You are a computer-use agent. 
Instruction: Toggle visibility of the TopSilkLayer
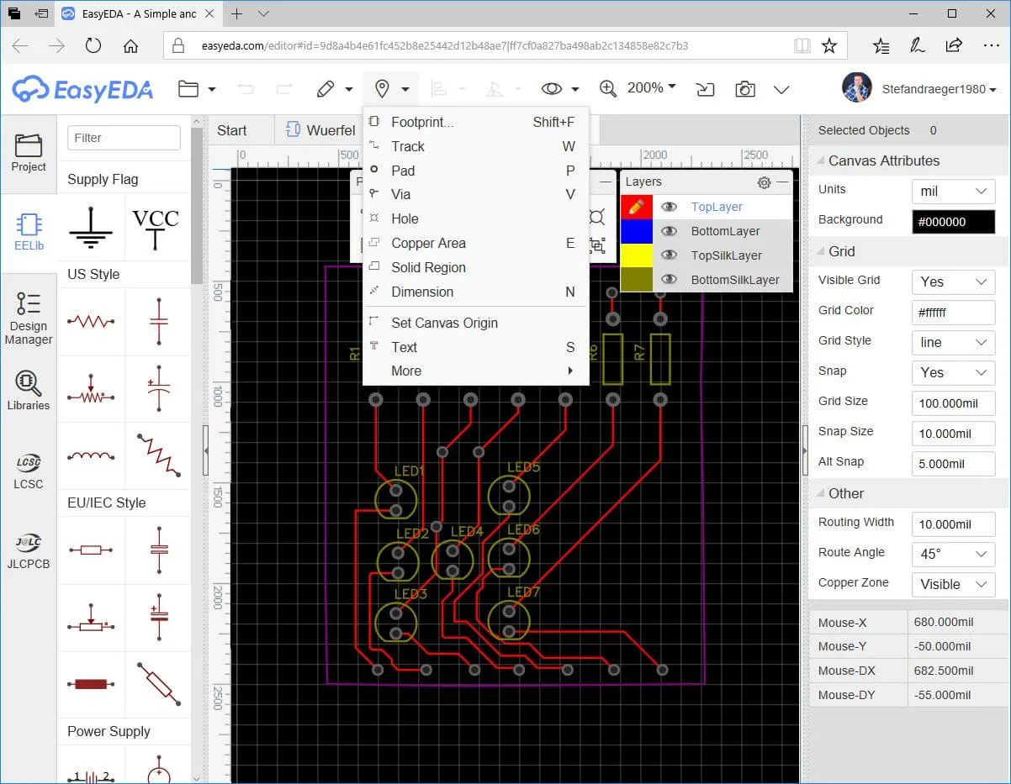pos(669,255)
